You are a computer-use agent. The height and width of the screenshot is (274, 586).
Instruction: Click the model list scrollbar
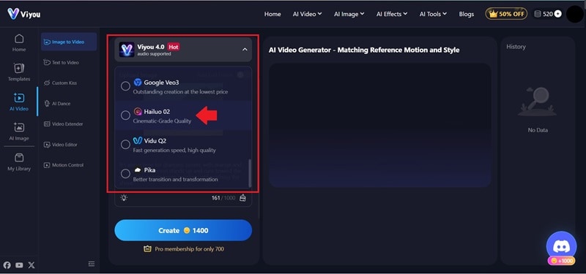[x=250, y=173]
